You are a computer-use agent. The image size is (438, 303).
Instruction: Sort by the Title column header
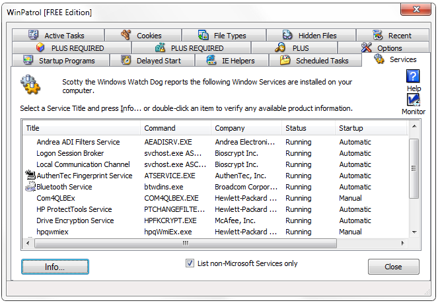coord(81,128)
